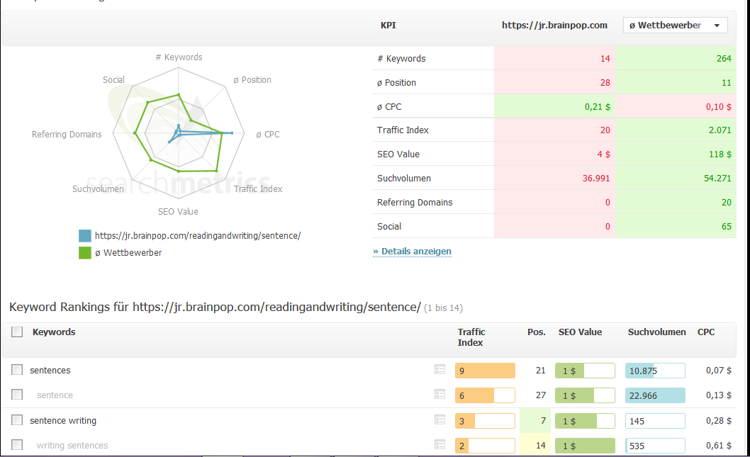Select the checkbox for "sentences"

(17, 370)
